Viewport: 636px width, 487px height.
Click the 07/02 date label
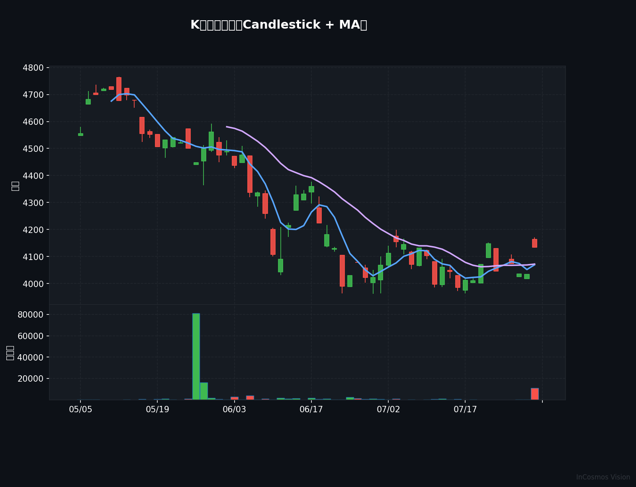click(x=388, y=409)
